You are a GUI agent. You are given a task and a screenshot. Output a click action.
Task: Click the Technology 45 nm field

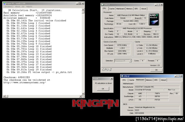pyautogui.click(x=119, y=24)
